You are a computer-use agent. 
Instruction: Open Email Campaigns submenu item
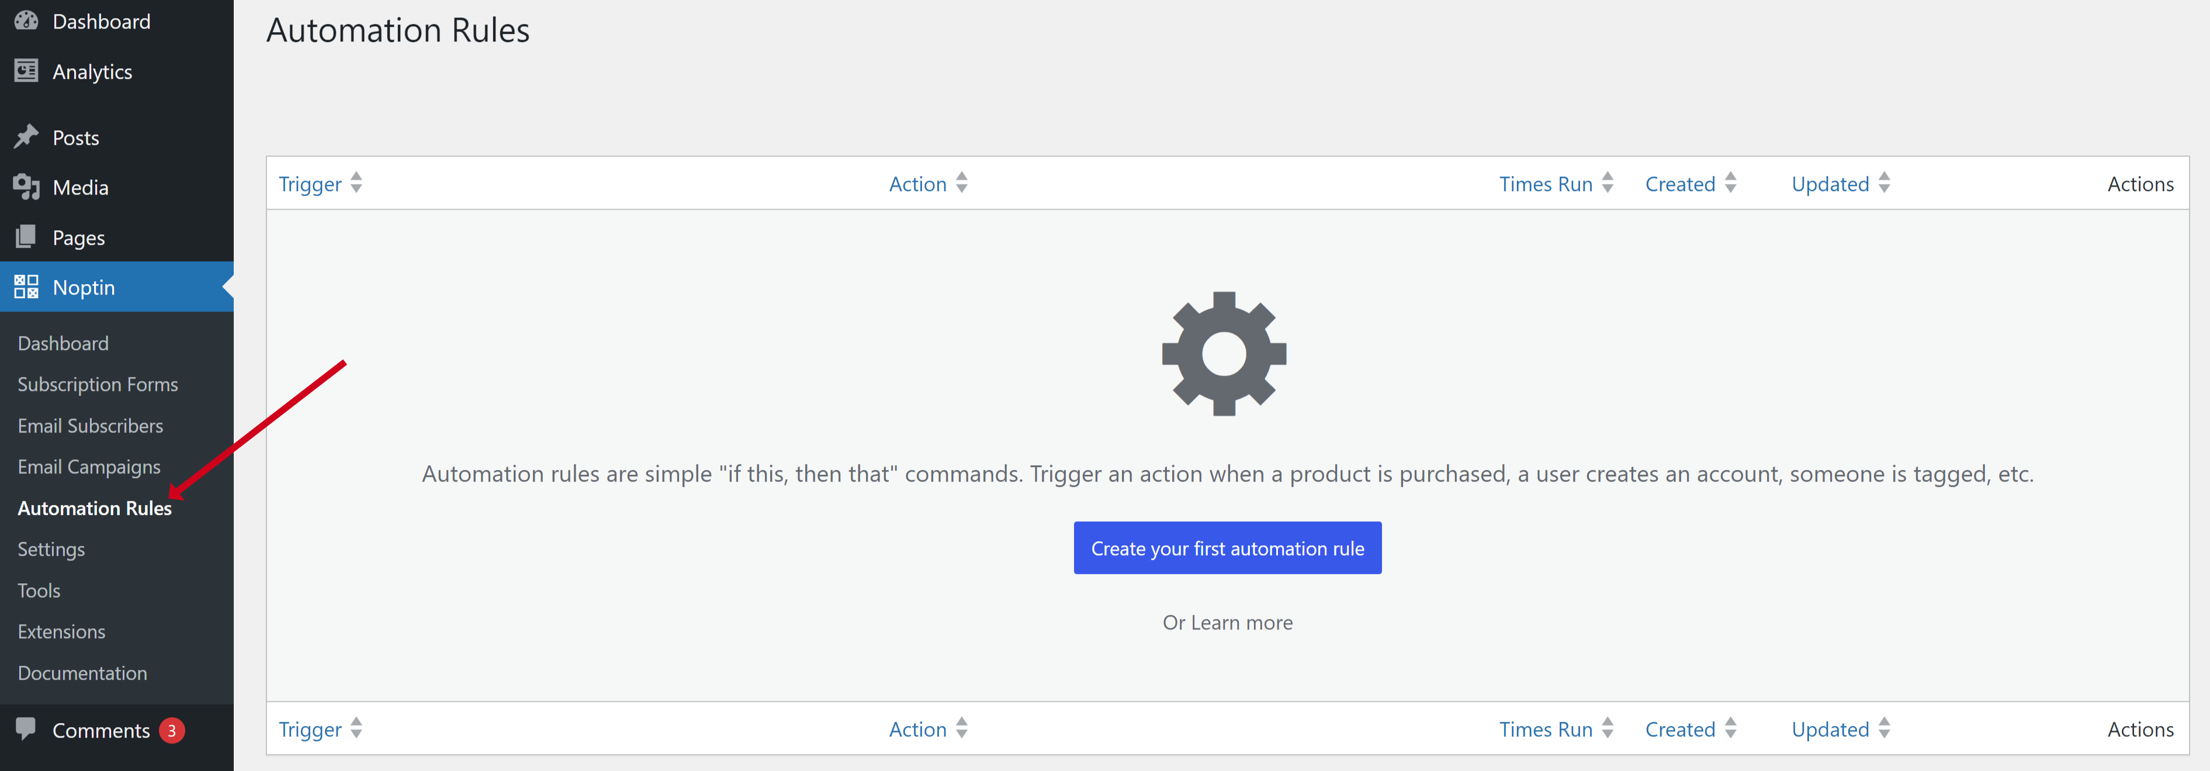(89, 467)
